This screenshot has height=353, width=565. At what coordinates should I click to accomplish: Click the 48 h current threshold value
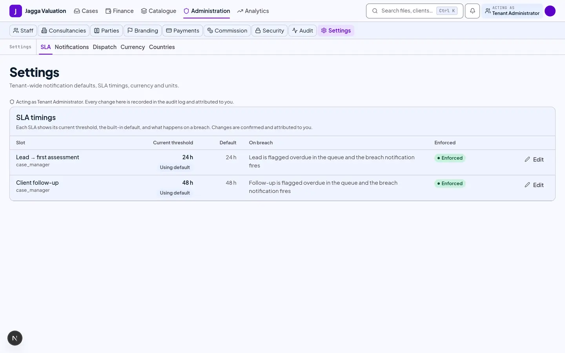point(188,183)
